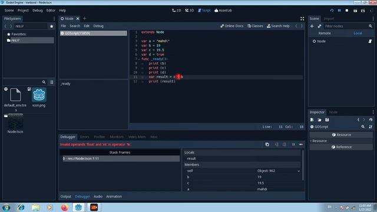Open Online Docs
Viewport: 377px width, 212px height.
(x=232, y=26)
